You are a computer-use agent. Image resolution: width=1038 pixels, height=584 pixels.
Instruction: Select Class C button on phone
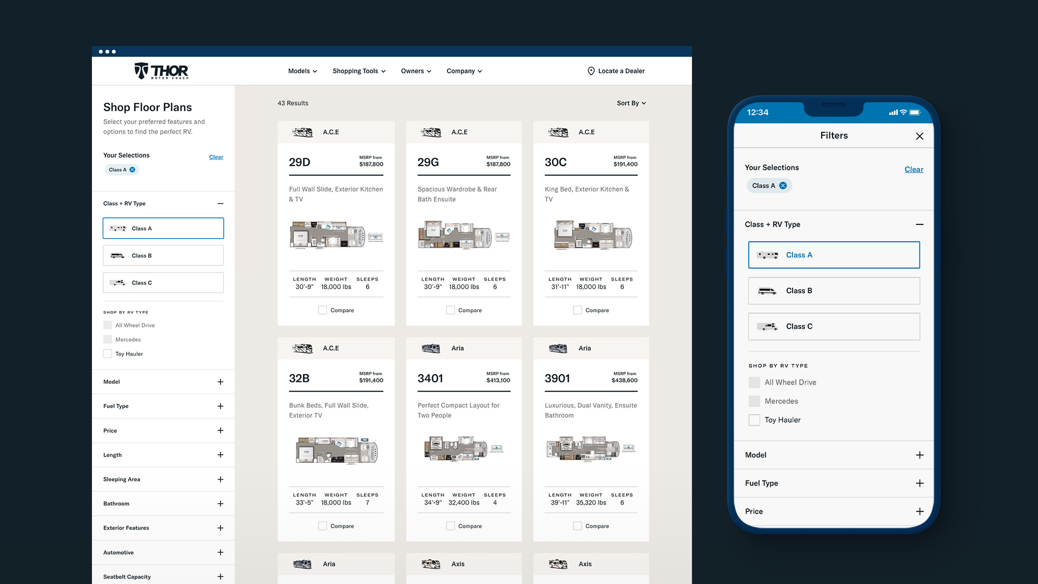coord(834,327)
